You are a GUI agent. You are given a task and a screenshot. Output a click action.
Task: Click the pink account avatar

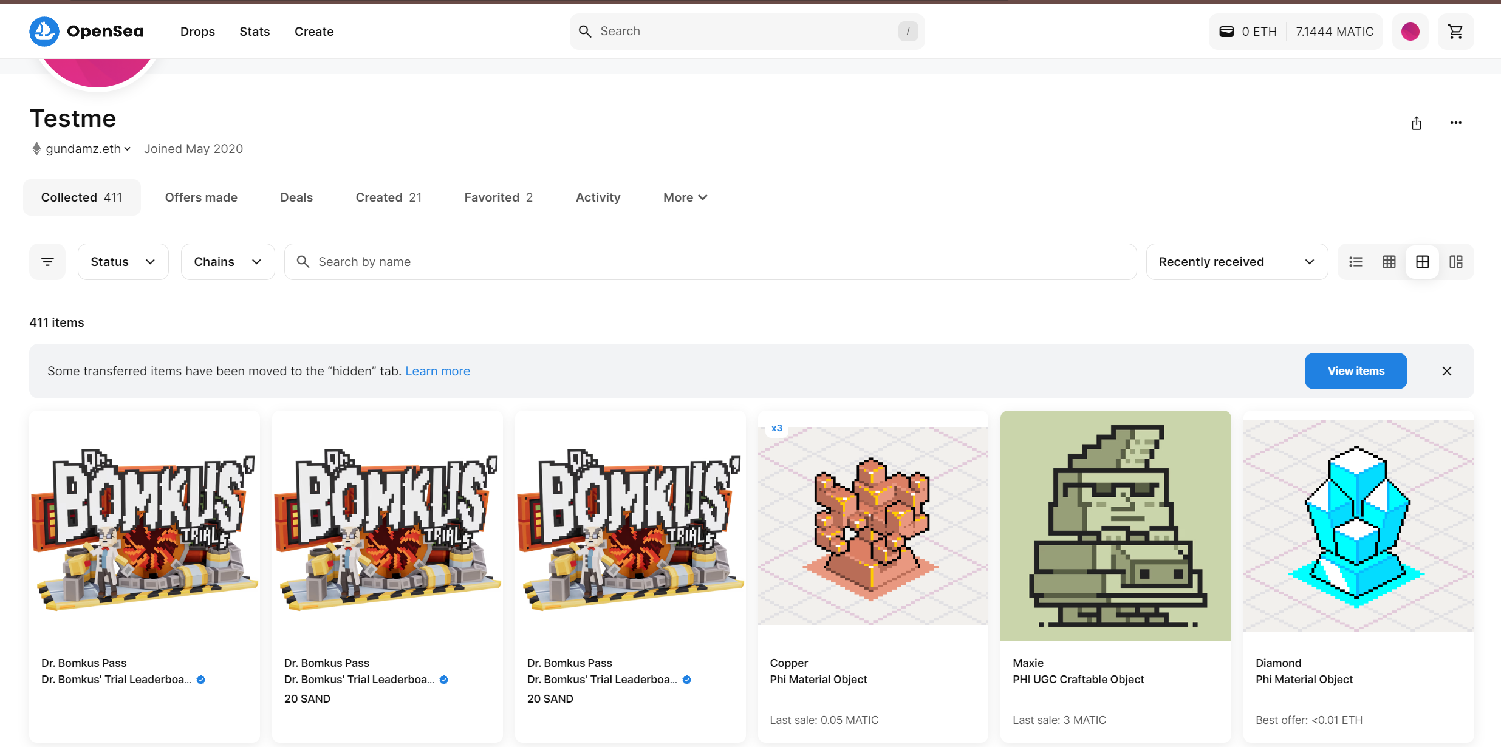[x=1410, y=31]
